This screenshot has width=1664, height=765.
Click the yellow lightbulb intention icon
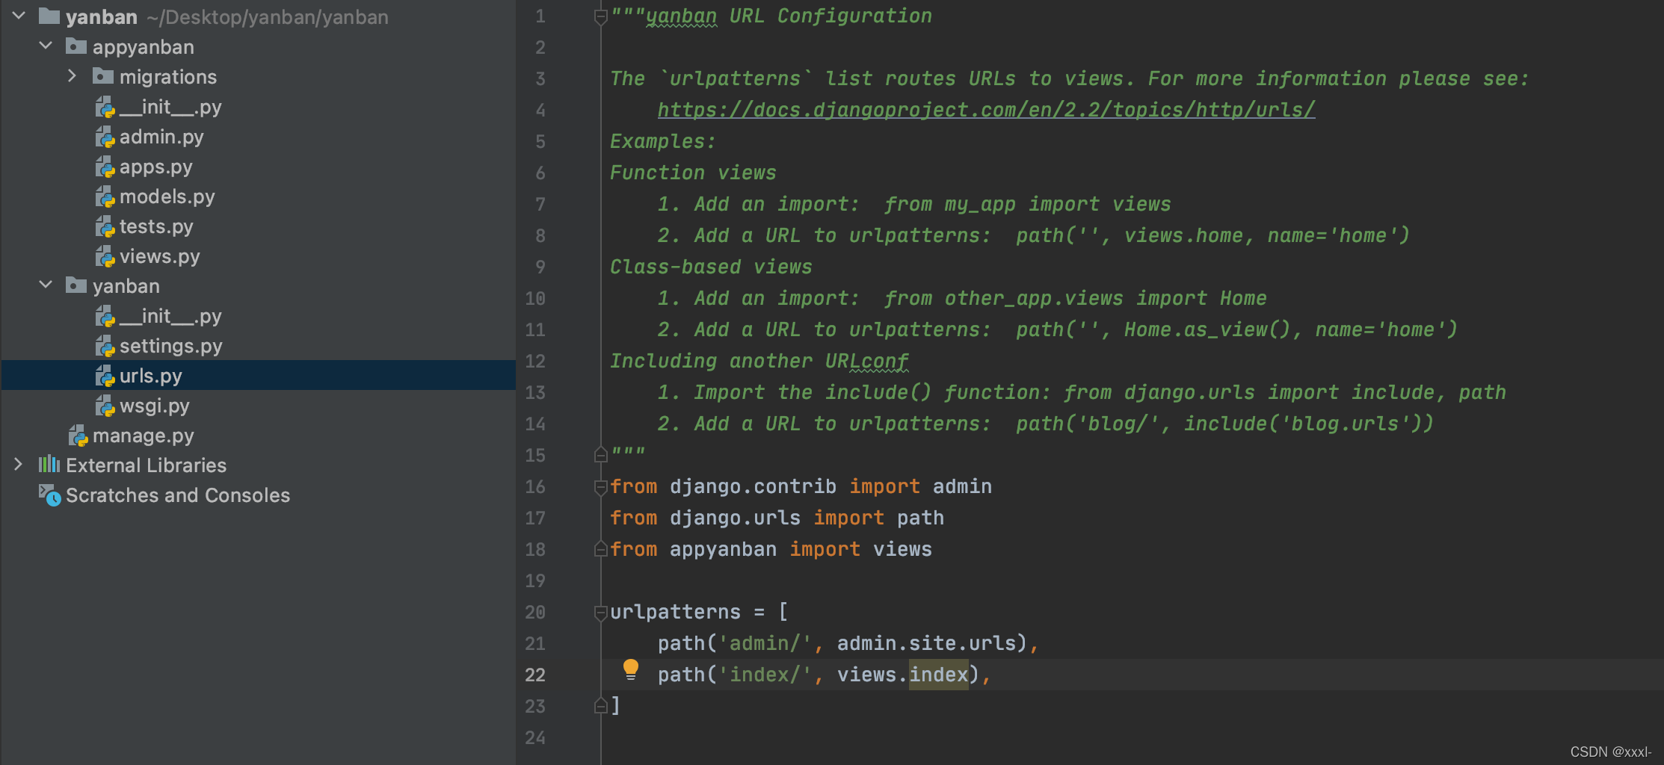click(x=631, y=669)
